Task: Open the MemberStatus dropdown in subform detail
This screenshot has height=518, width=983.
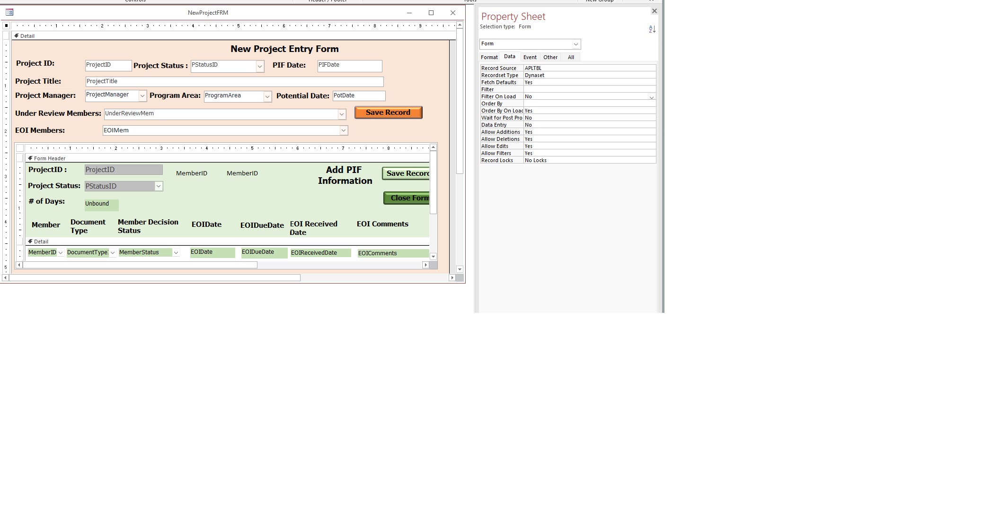Action: tap(176, 252)
